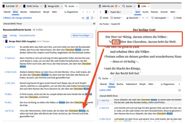Open Jes 37,16 result in Menge-Bibel list
The image size is (185, 124).
coord(9,111)
